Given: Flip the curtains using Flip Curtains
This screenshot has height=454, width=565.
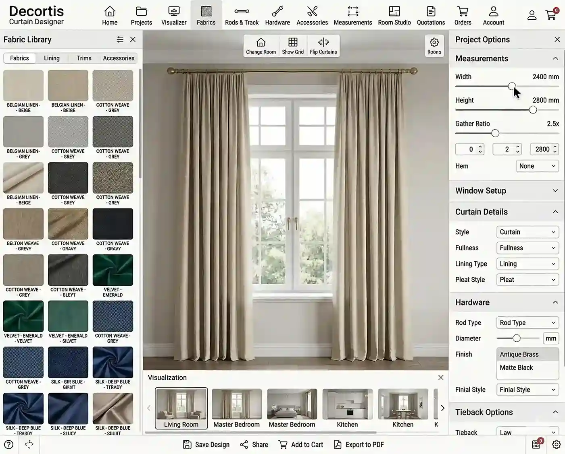Looking at the screenshot, I should 323,45.
